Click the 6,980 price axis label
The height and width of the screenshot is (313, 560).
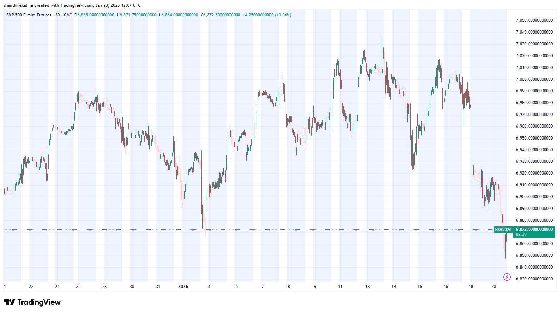point(534,103)
